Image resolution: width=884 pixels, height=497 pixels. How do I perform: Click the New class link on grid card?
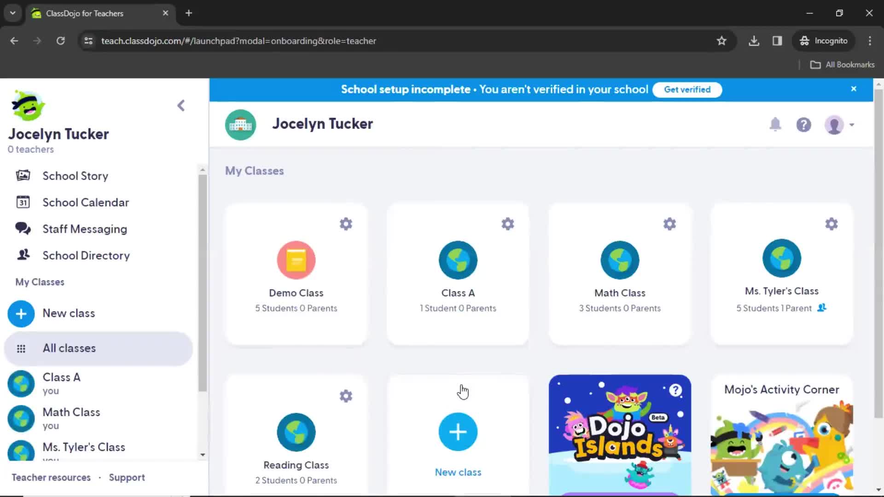[458, 472]
